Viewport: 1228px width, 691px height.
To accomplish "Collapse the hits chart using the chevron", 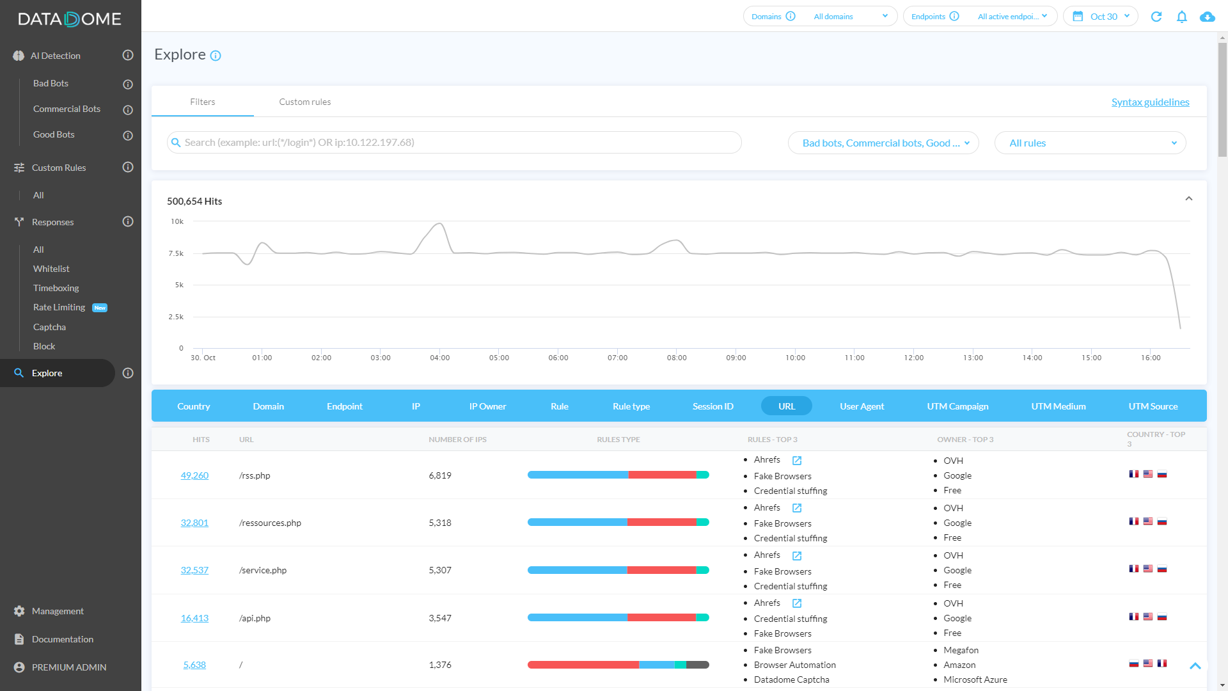I will [x=1189, y=198].
